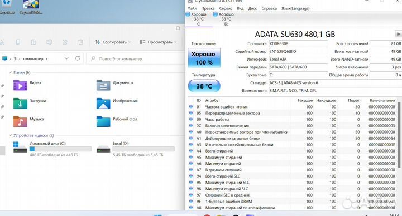The height and width of the screenshot is (216, 402).
Task: Click the status dot for attribute A3
Action: 191,144
